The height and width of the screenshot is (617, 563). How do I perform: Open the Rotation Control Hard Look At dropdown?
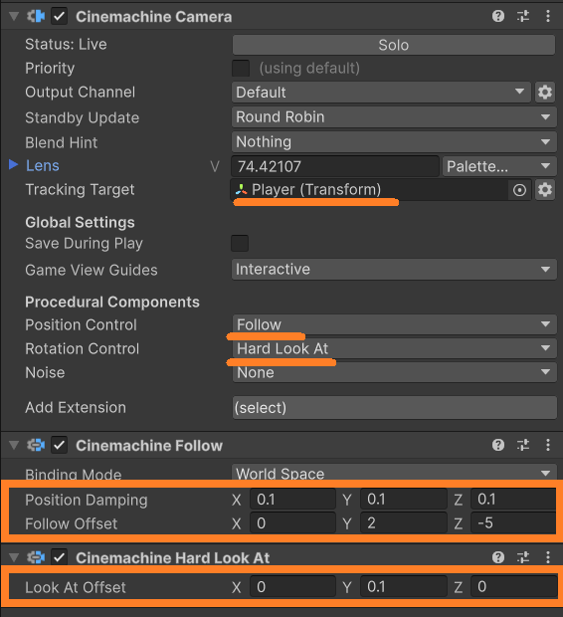point(394,348)
